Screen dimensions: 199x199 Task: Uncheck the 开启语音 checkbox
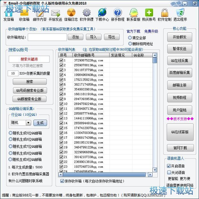(169, 166)
